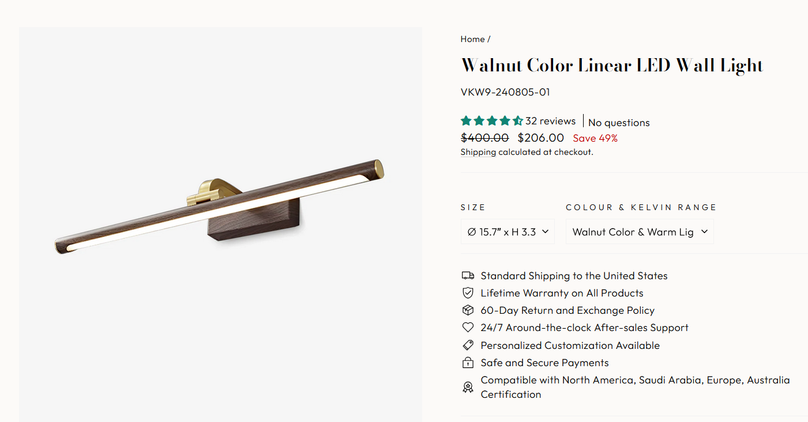Screen dimensions: 808x422
Task: Click the shipping truck icon
Action: 468,276
